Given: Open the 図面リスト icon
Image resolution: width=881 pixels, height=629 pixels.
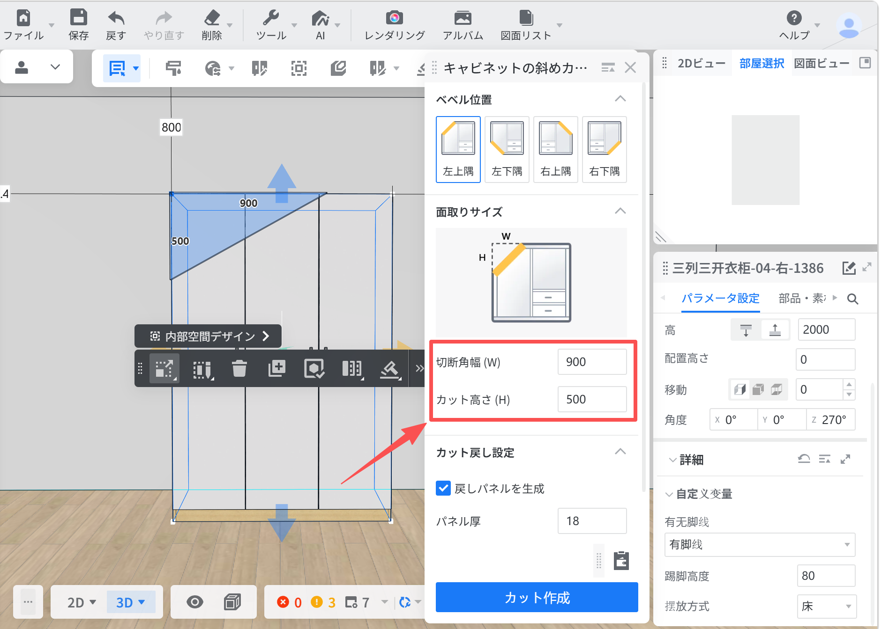Looking at the screenshot, I should pyautogui.click(x=526, y=18).
